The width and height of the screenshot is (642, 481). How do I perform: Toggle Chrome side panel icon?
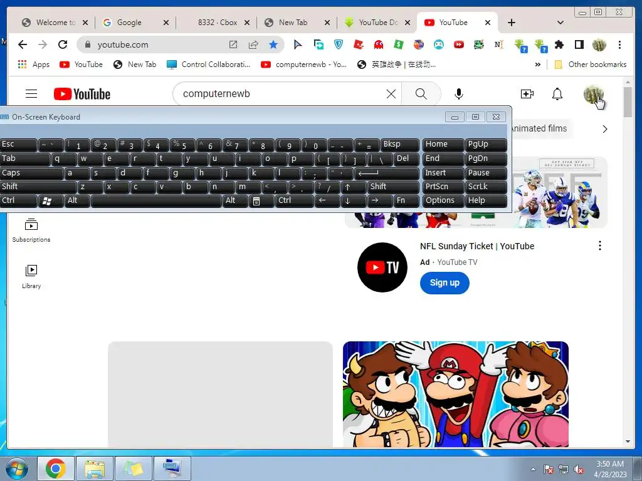(x=579, y=44)
